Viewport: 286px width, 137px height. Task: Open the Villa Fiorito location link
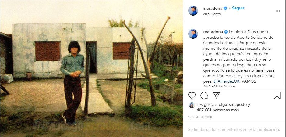[212, 14]
